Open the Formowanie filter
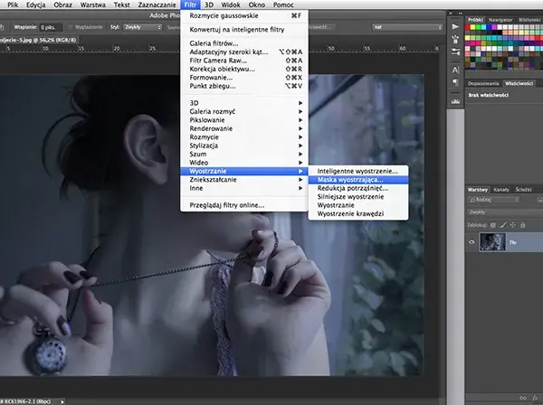Screen dimensions: 543x405 [244, 78]
